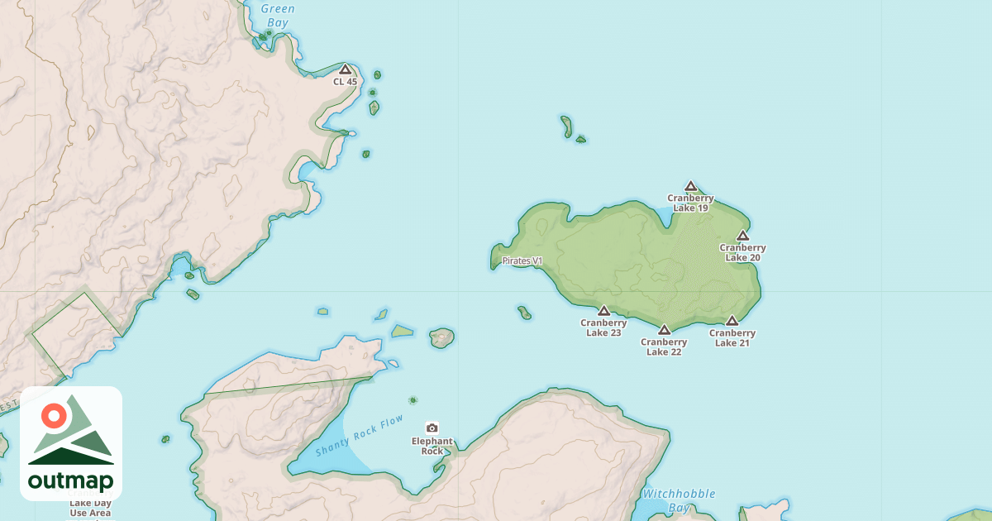992x521 pixels.
Task: Click the Elephant Rock camera icon
Action: (x=432, y=428)
